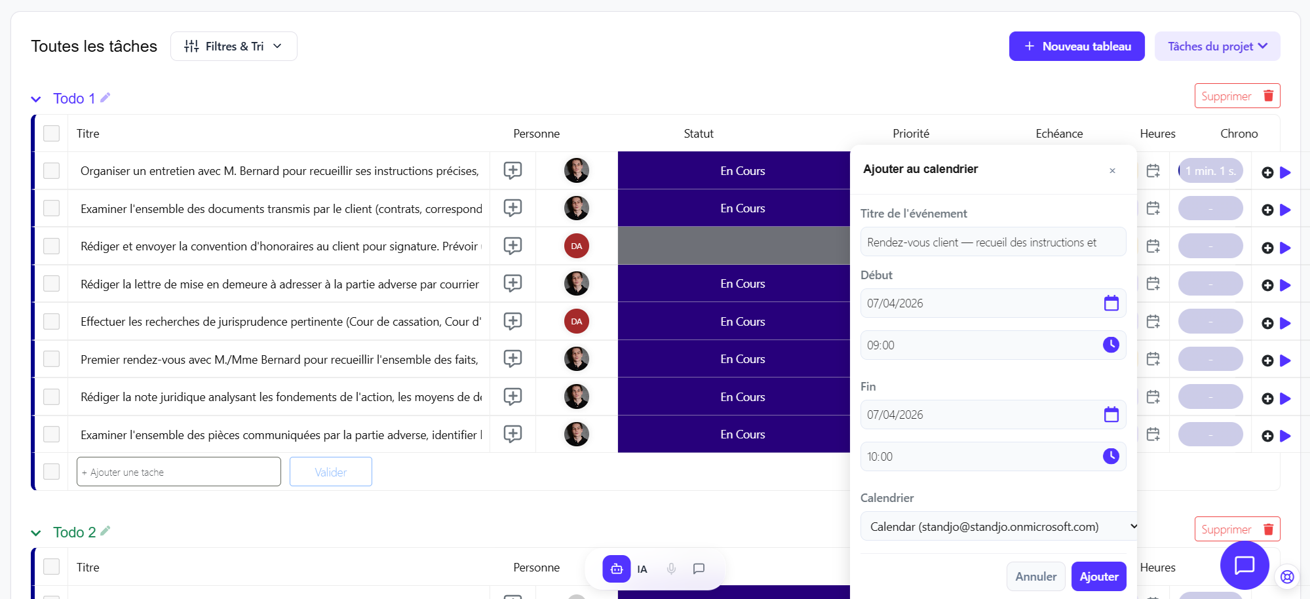Image resolution: width=1310 pixels, height=599 pixels.
Task: Collapse the Todo 2 section chevron
Action: click(x=36, y=533)
